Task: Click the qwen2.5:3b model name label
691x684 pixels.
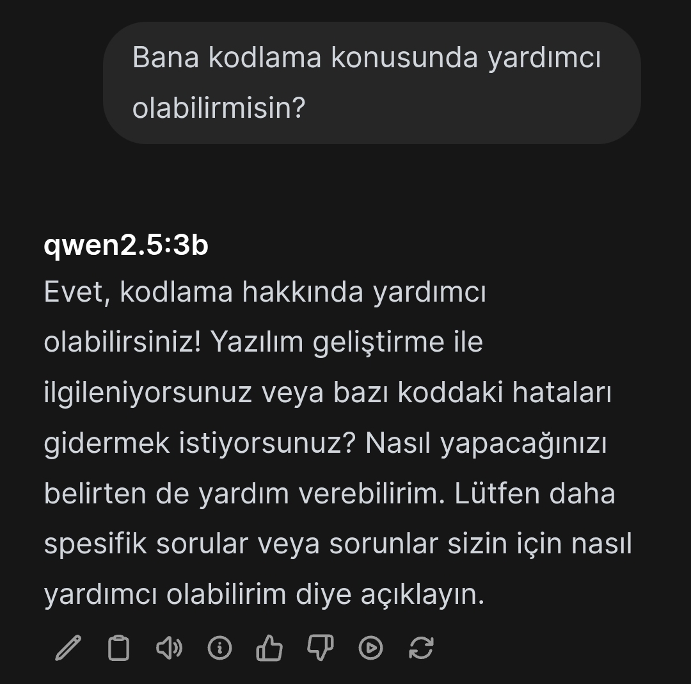Action: 126,245
